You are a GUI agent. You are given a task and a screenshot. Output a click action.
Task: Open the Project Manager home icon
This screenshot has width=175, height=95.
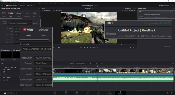point(167,93)
